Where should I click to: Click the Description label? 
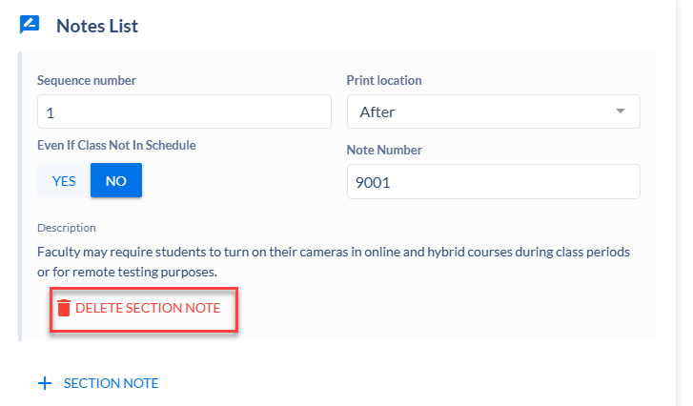pos(67,228)
